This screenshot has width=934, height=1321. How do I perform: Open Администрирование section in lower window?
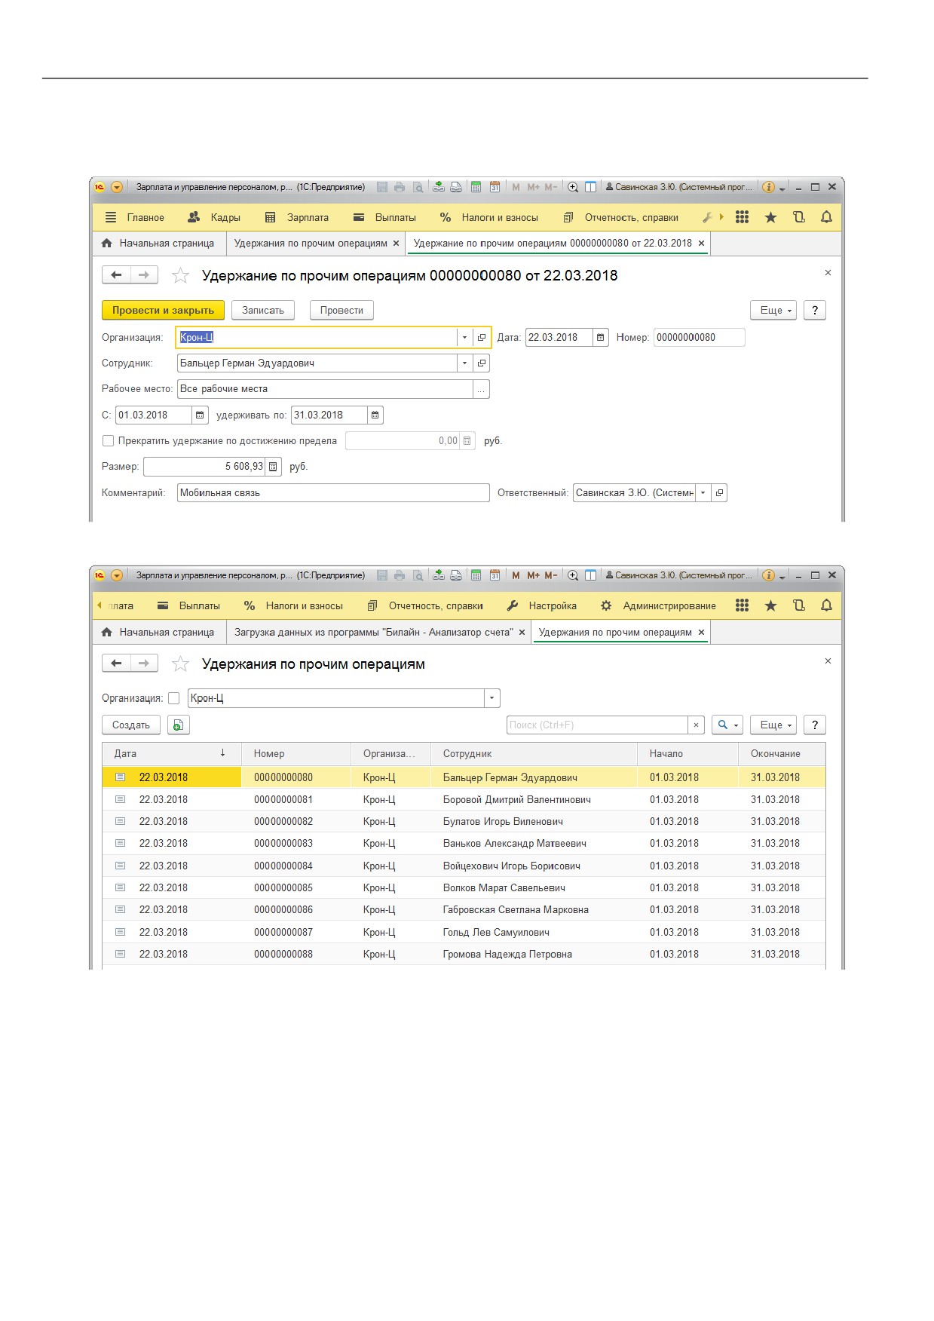(x=658, y=605)
